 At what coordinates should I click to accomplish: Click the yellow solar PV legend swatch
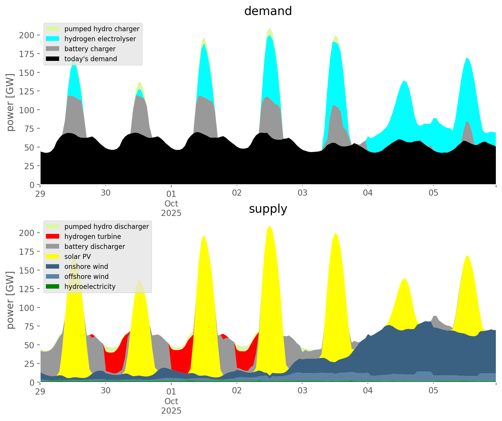pos(53,257)
